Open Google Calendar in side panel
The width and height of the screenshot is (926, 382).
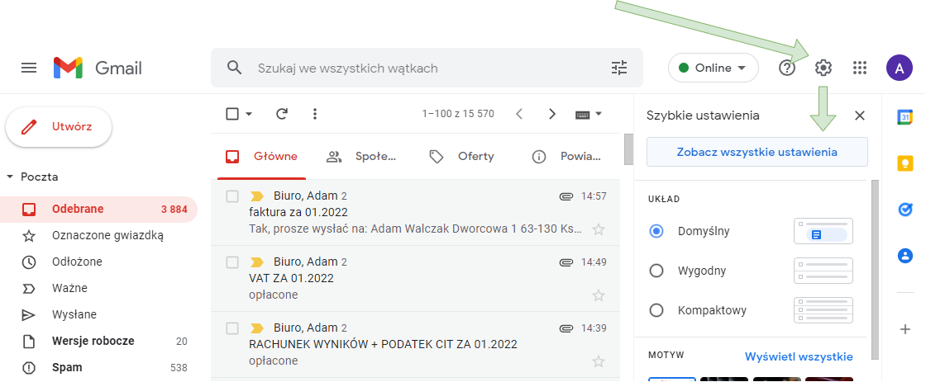click(x=905, y=117)
